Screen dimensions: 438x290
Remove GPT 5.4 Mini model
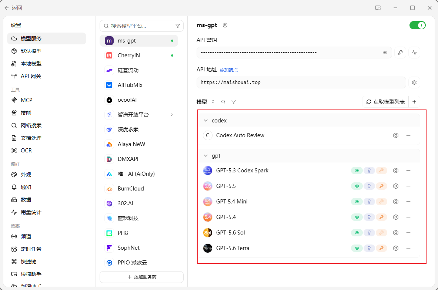pyautogui.click(x=408, y=202)
